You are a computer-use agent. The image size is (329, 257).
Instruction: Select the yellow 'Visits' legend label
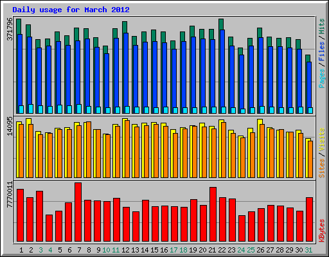[x=322, y=140]
